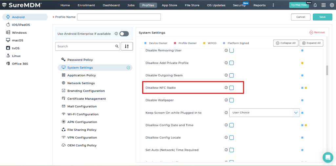Click the info icon for Disallow NFC Radio
This screenshot has height=166, width=336.
(x=226, y=88)
